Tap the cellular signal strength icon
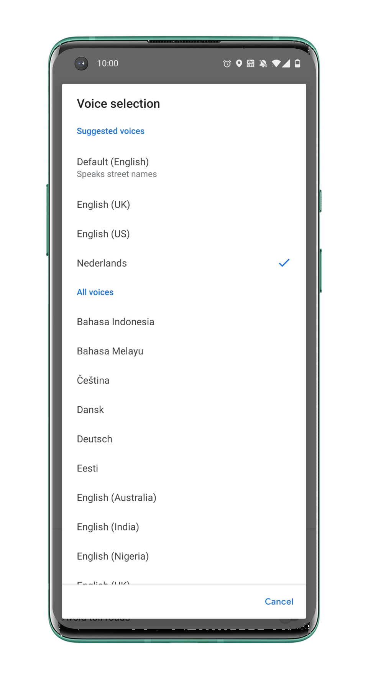 point(287,63)
